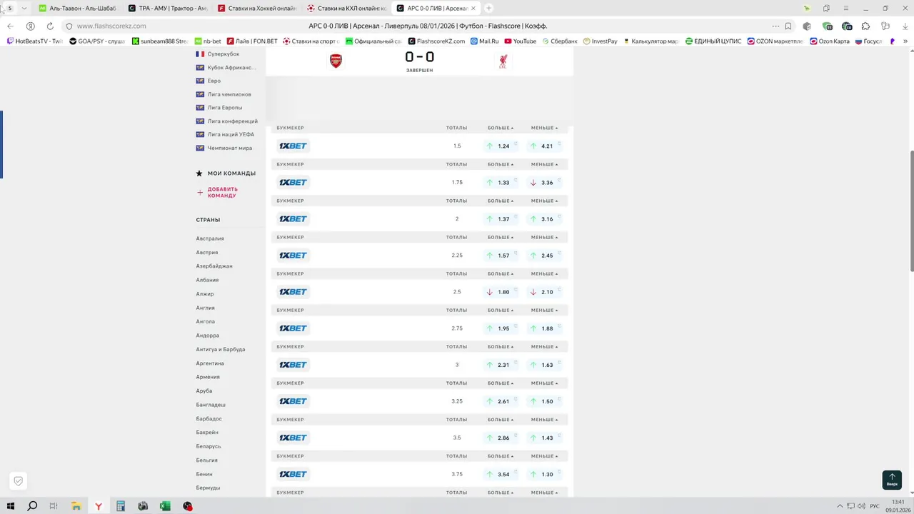Switch to the 'ТРА - АМУ | Трактор' tab
914x514 pixels.
point(167,9)
